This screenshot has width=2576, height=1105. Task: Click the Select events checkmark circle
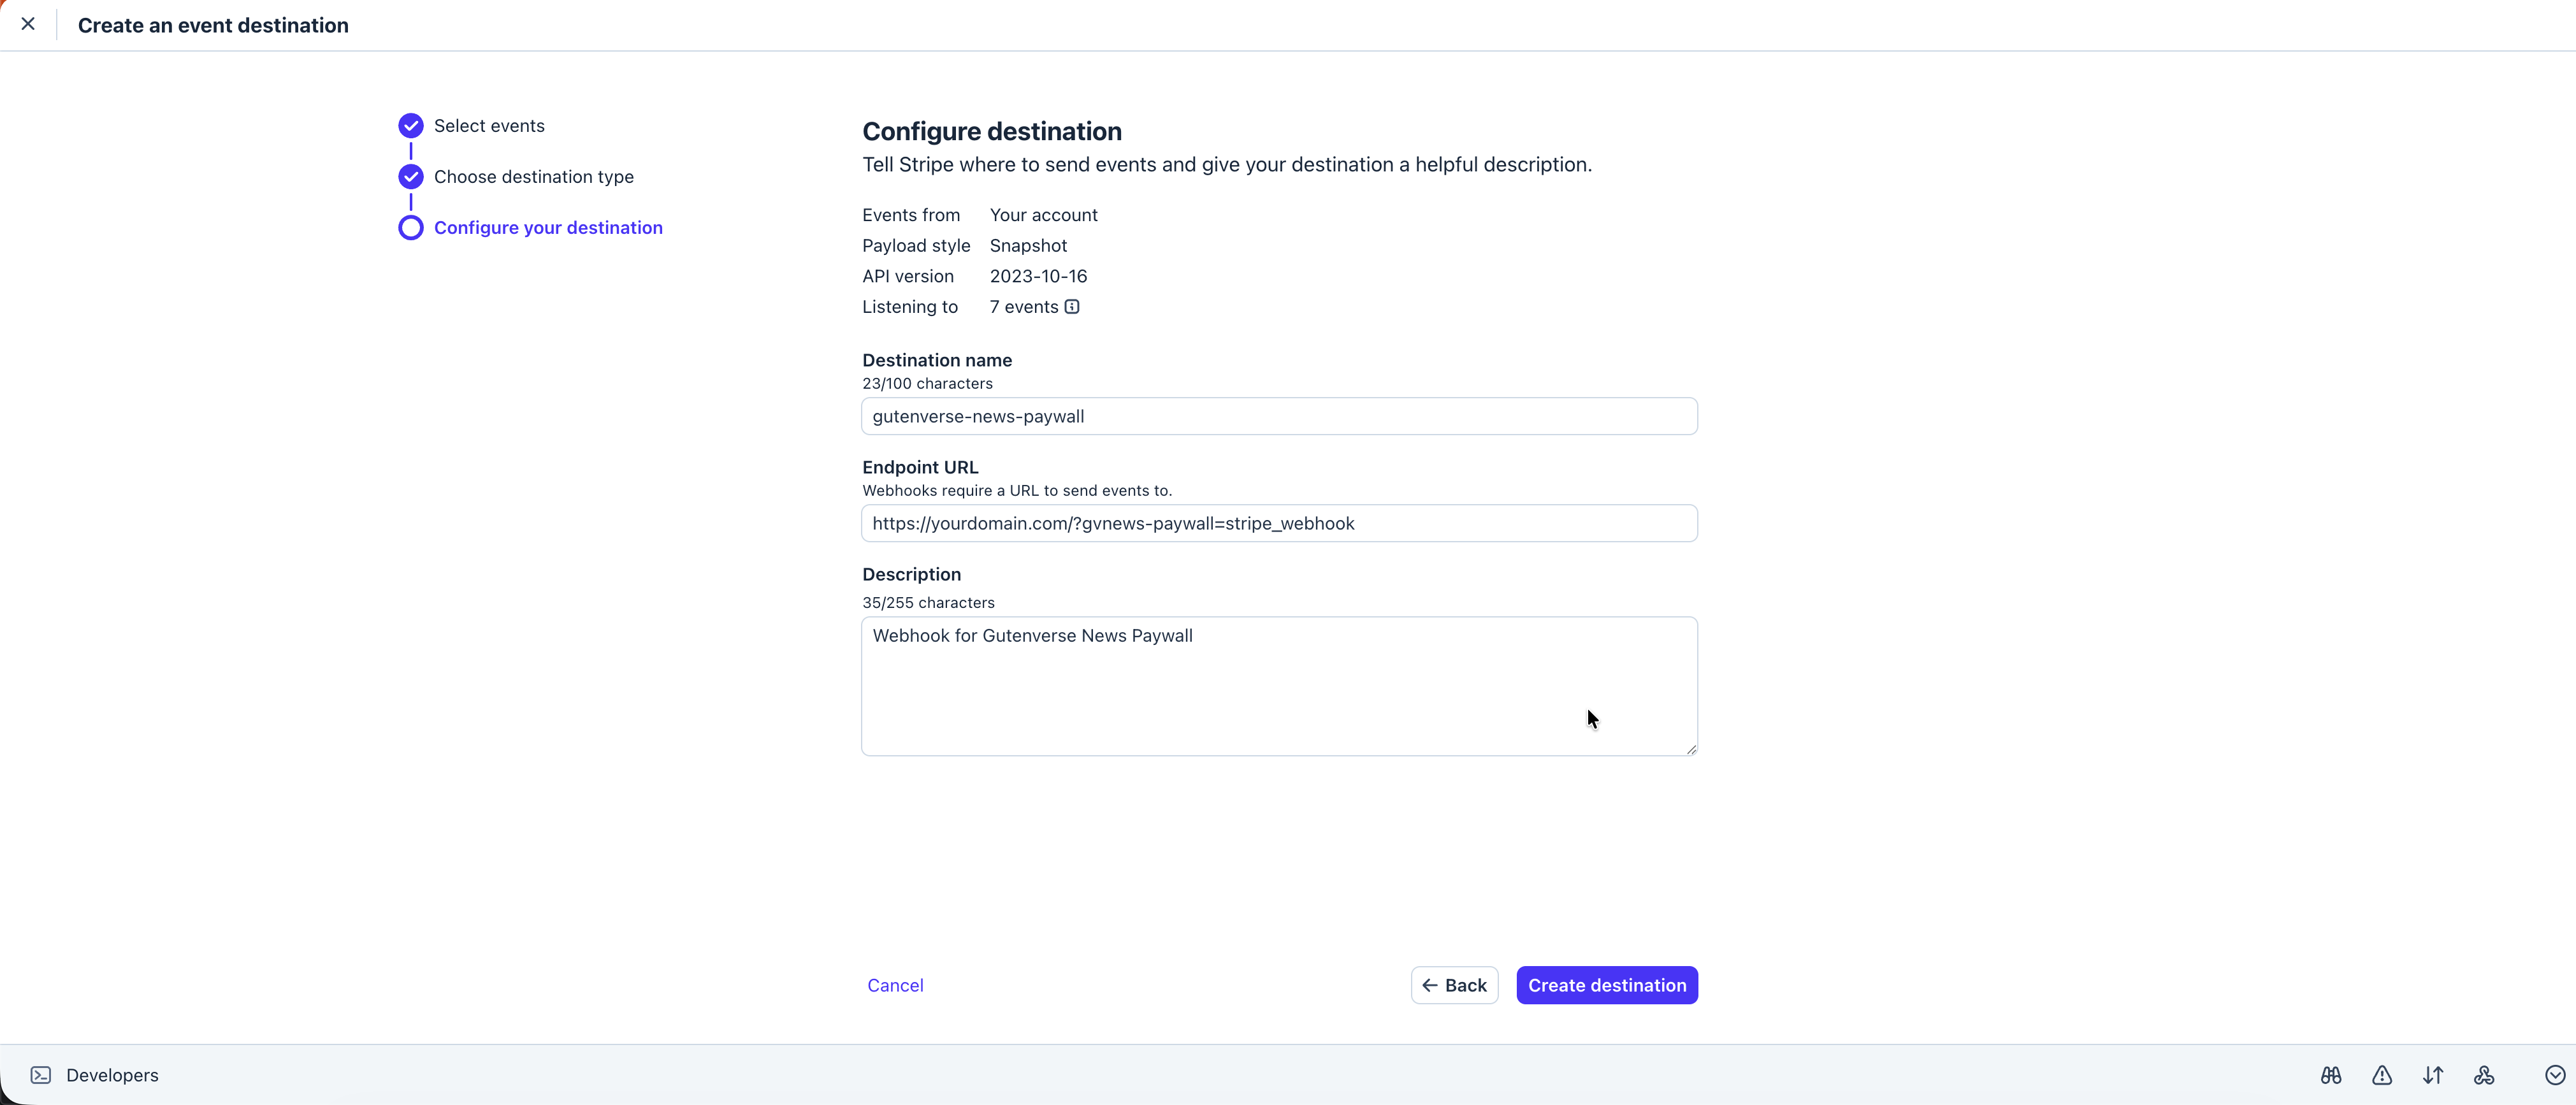pos(411,126)
